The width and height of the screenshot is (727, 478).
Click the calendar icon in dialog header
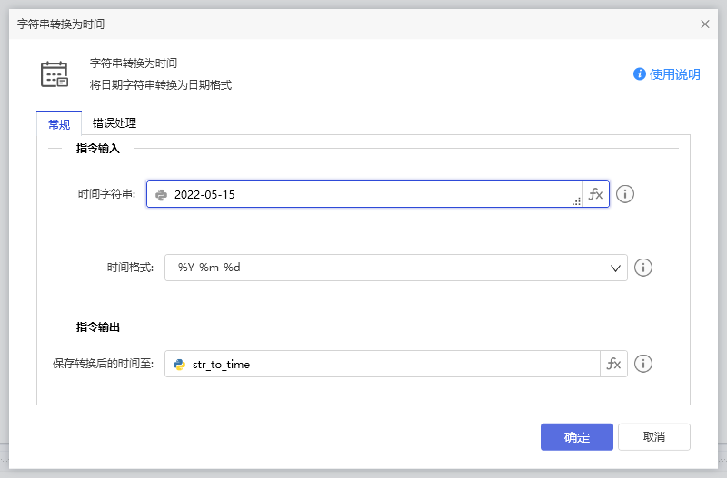pyautogui.click(x=55, y=73)
